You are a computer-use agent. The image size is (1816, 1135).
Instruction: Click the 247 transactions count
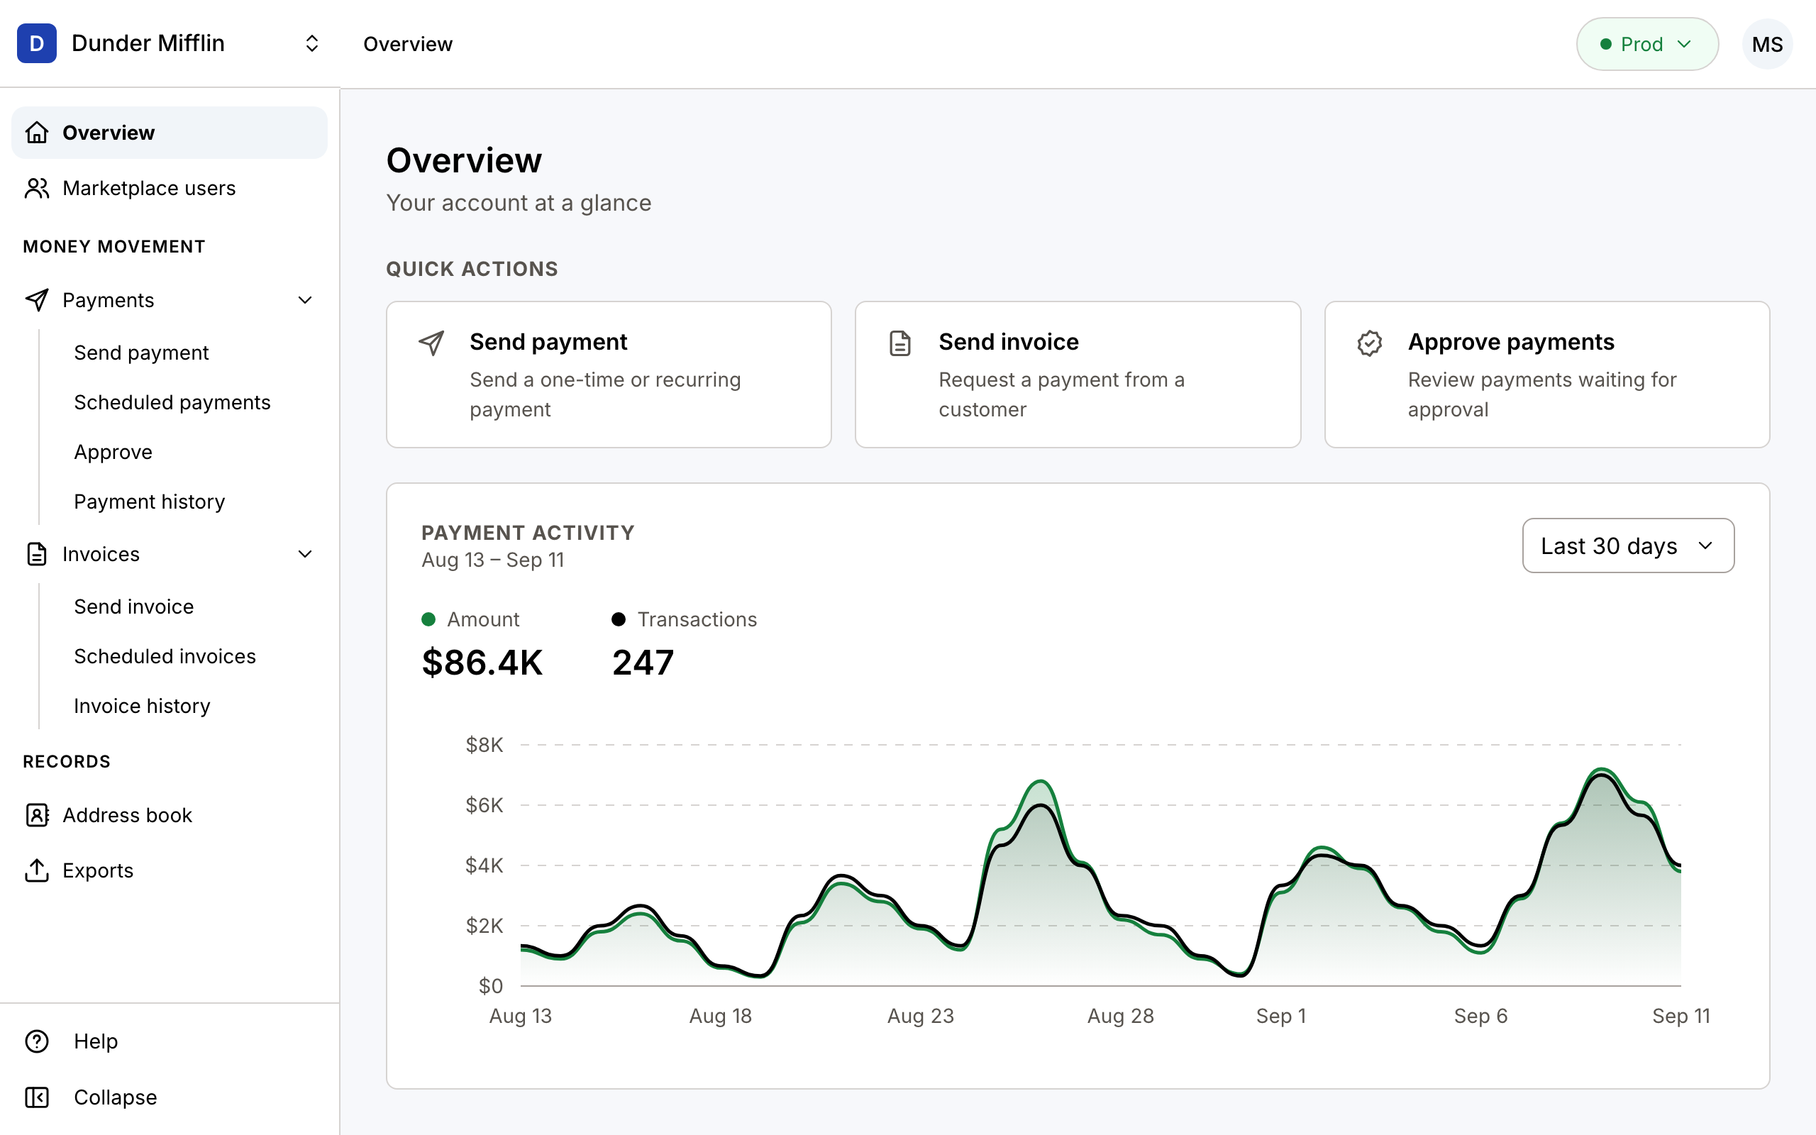(x=643, y=662)
